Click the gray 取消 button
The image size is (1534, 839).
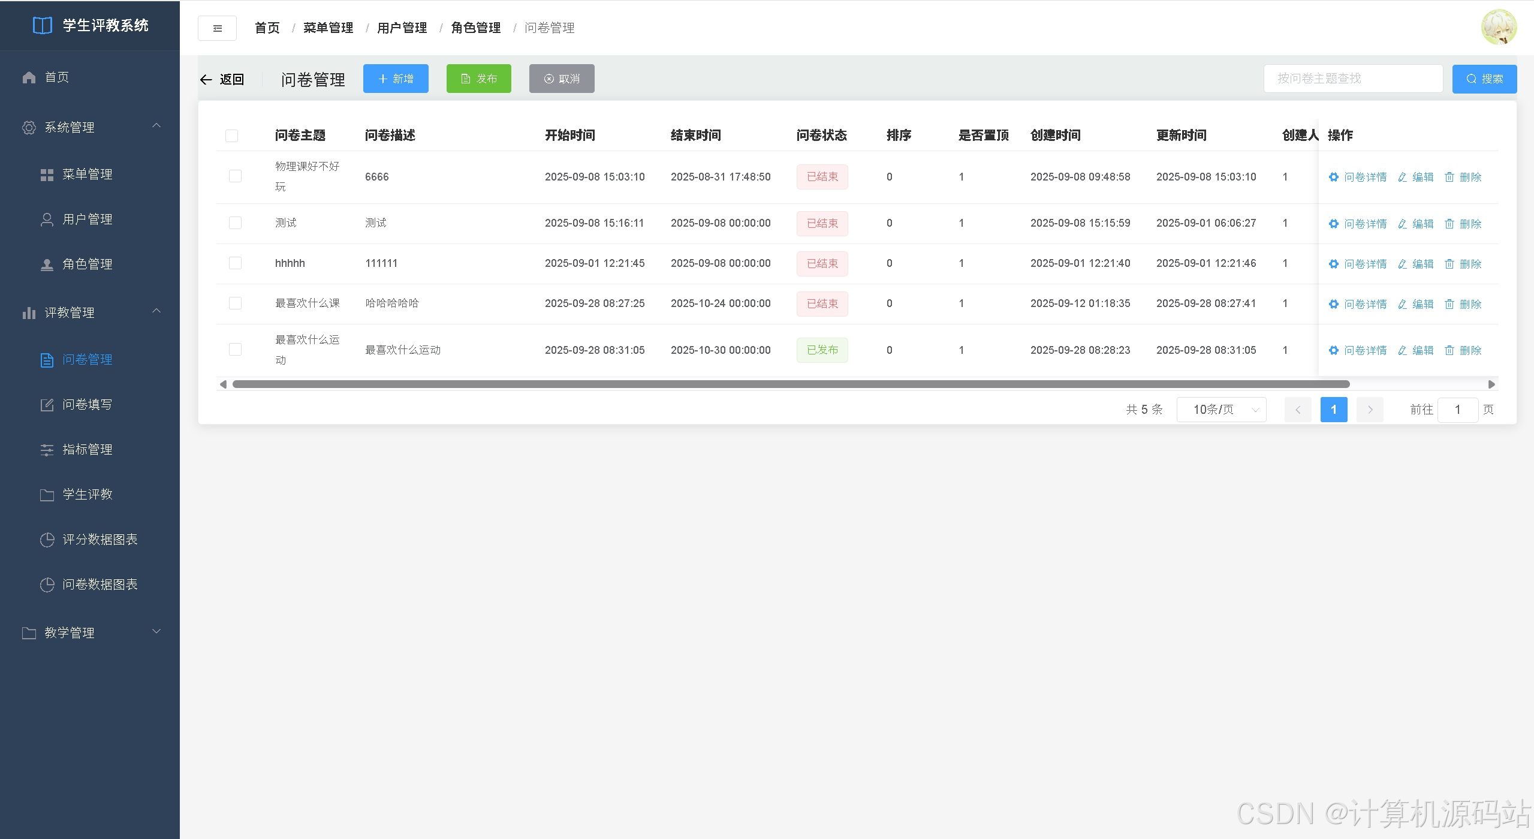pos(562,79)
